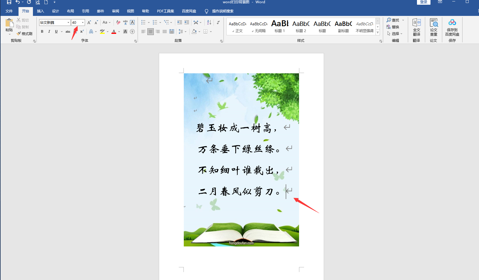Click the show/hide paragraph marks icon
The image size is (479, 280).
pyautogui.click(x=218, y=22)
